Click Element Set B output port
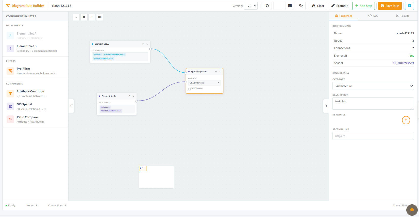This screenshot has width=419, height=217. point(137,101)
